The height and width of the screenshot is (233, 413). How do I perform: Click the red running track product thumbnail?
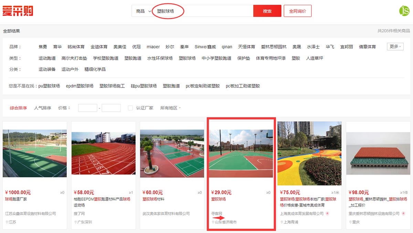click(x=103, y=152)
